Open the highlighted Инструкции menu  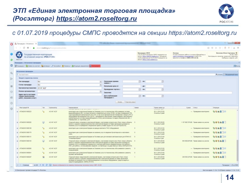point(95,66)
